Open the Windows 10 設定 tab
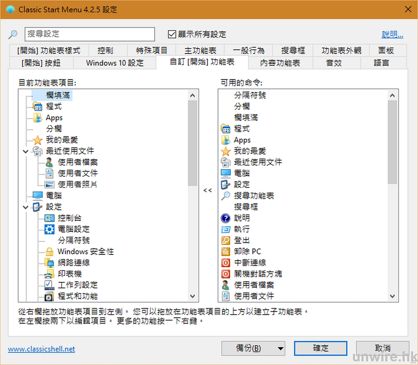The height and width of the screenshot is (365, 418). [115, 63]
